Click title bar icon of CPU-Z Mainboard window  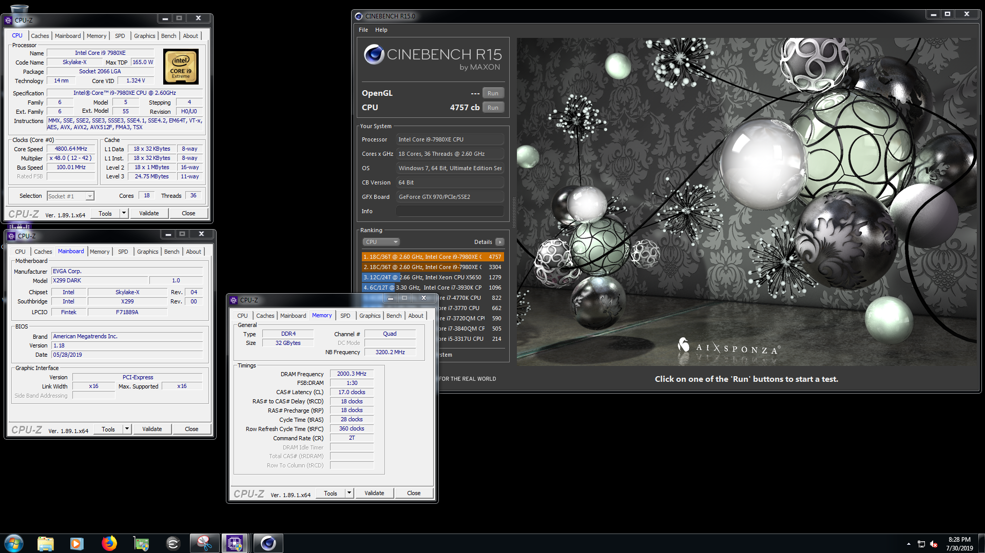point(11,236)
